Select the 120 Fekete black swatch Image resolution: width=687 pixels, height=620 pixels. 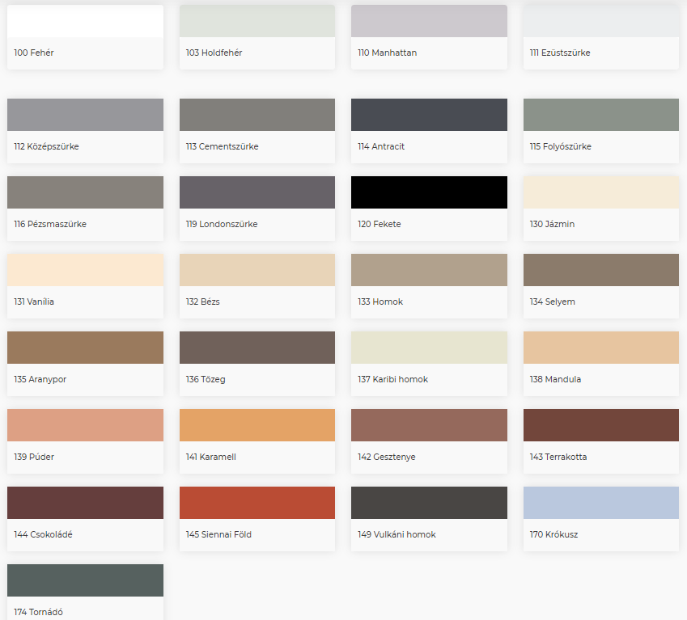429,192
